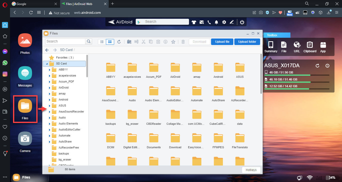
Task: Open Toolbox Summary tab
Action: pyautogui.click(x=271, y=47)
